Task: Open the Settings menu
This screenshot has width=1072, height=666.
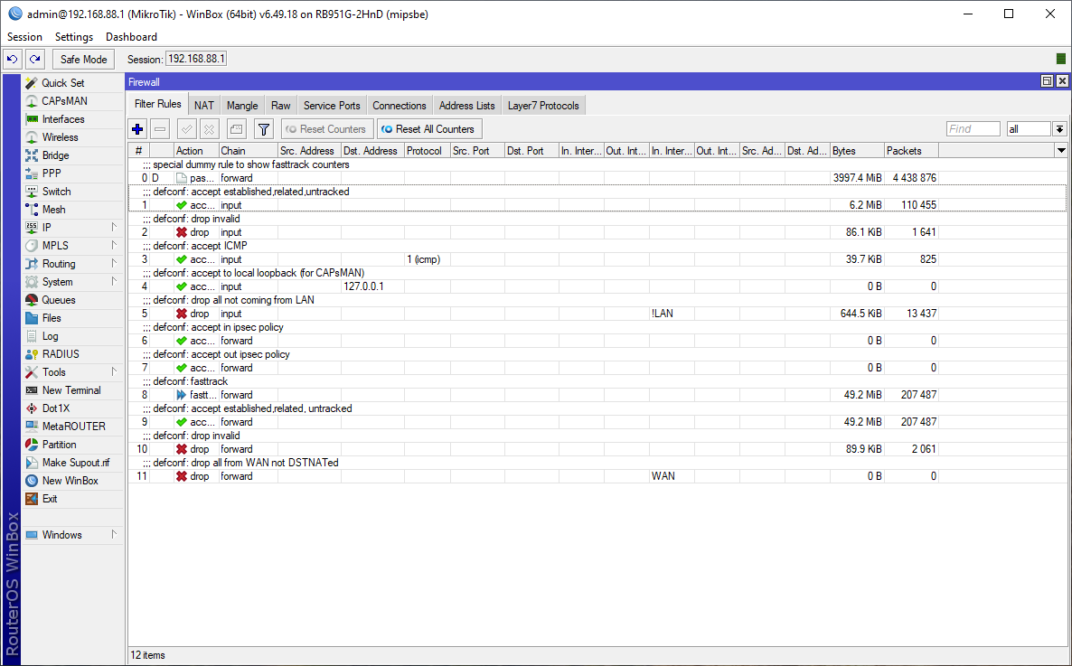Action: point(74,37)
